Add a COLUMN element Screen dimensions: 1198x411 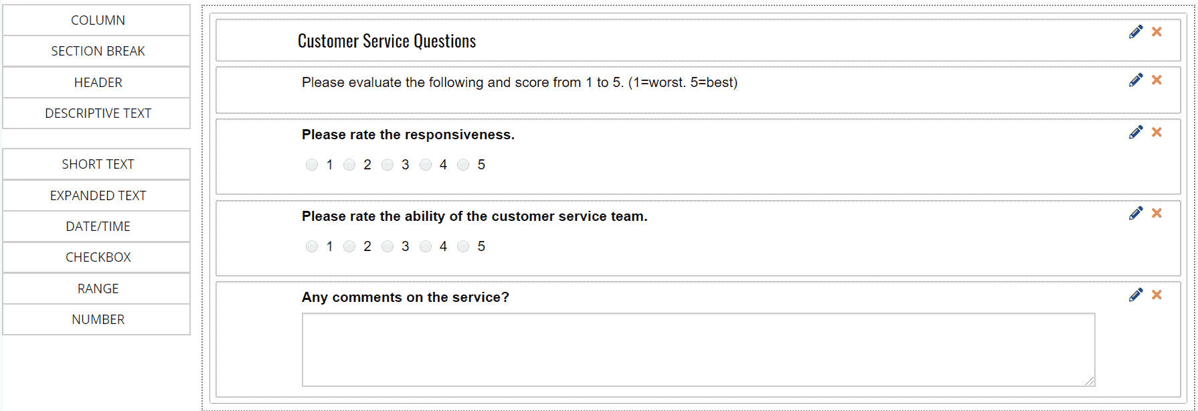point(96,20)
